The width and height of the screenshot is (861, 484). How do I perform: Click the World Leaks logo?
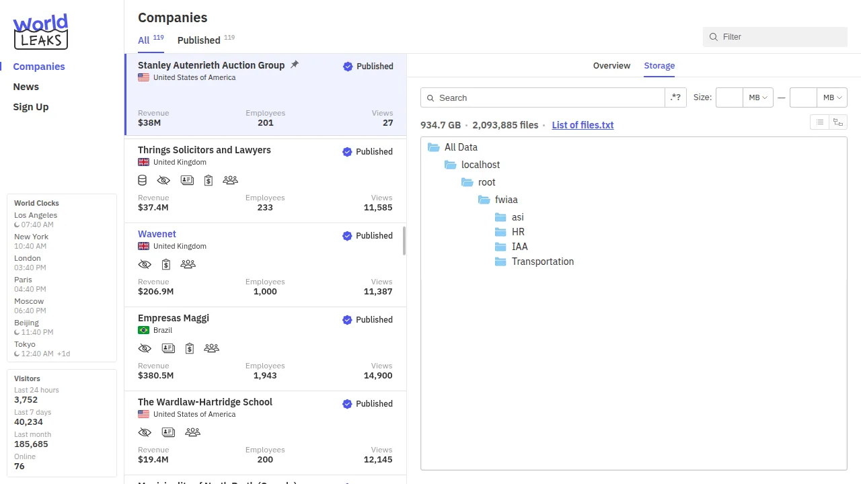coord(40,32)
